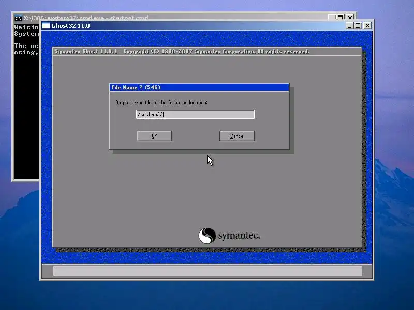Screen dimensions: 414x310
Task: Close the cmd.exe startnet window
Action: (350, 18)
